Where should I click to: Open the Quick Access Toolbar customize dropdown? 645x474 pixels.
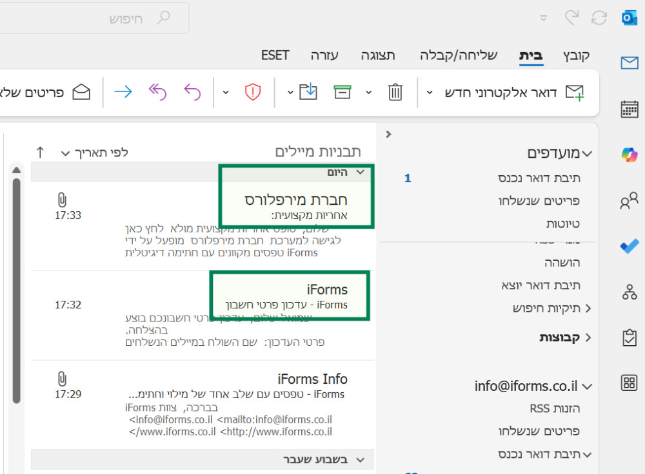543,18
